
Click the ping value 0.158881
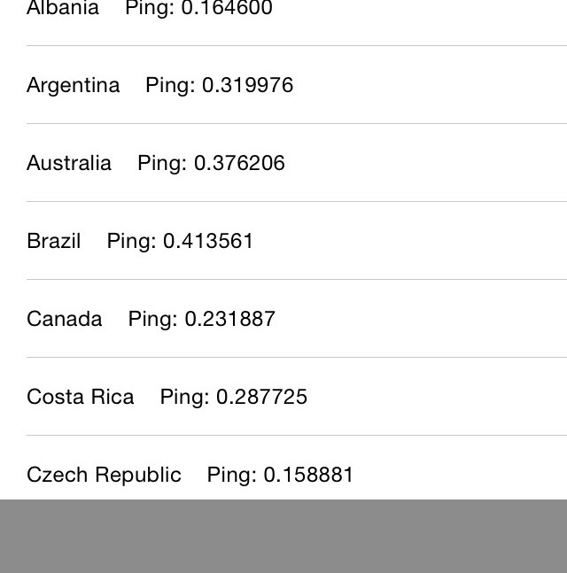308,475
